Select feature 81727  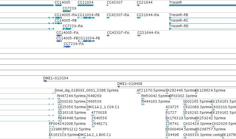click(171, 112)
